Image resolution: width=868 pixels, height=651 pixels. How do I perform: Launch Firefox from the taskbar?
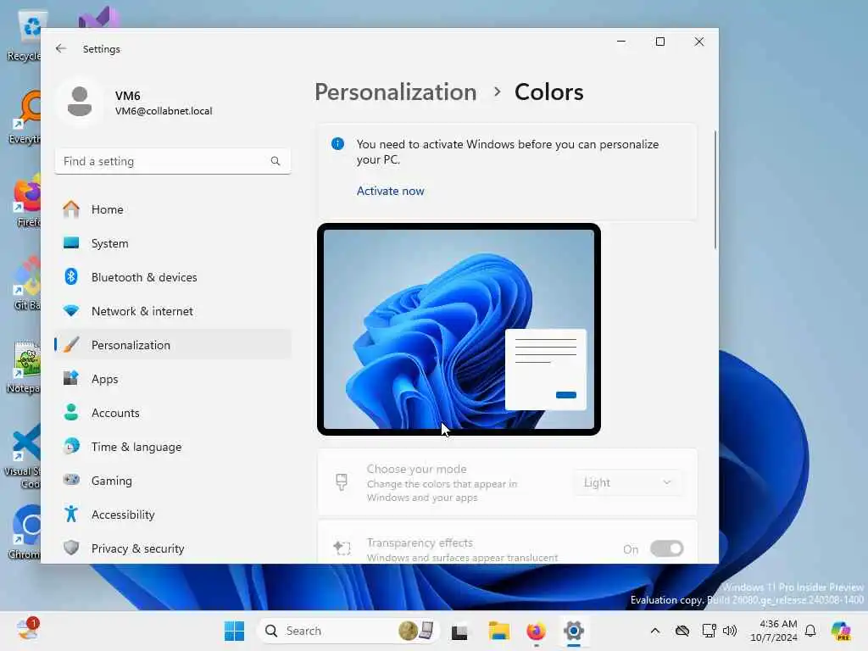536,631
